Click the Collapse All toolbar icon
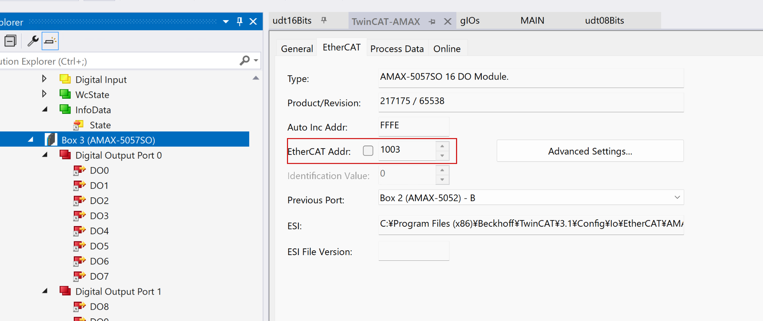763x321 pixels. click(10, 41)
